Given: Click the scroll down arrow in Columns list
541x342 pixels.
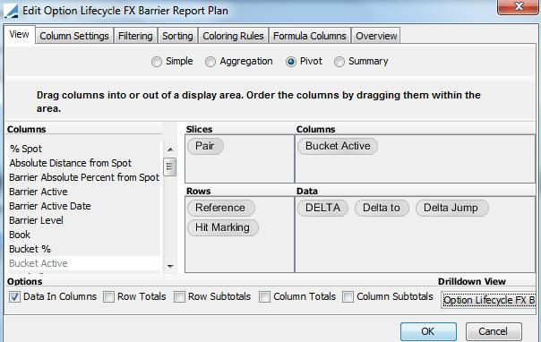Looking at the screenshot, I should [x=170, y=266].
